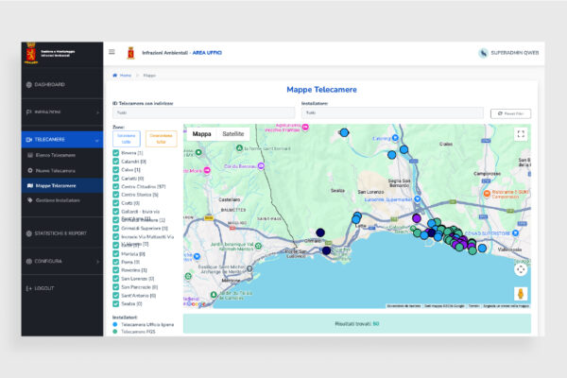Uncheck the Carletti [0] zone checkbox
The height and width of the screenshot is (378, 567).
(115, 179)
